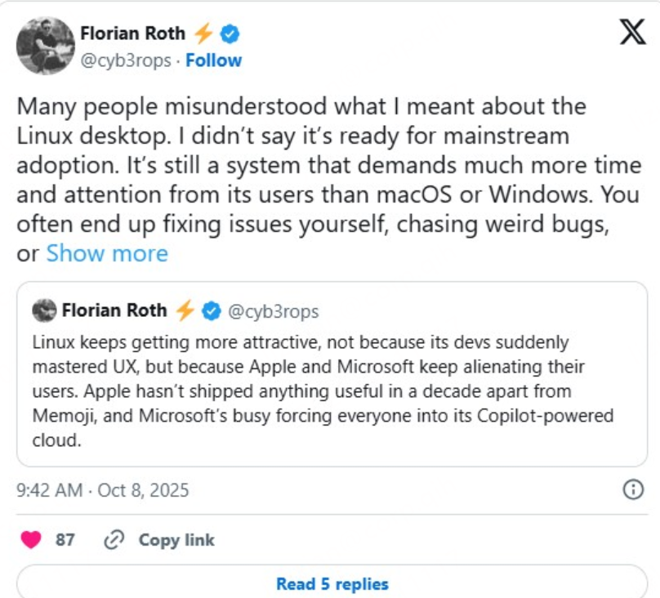
Task: Click the @cyb3rops handle in quoted tweet
Action: coord(272,311)
